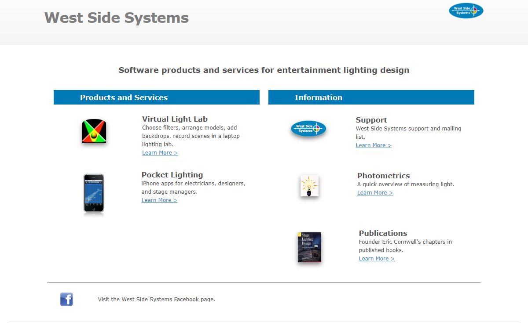Open the Stage Lighting Design book cover
528x325 pixels.
click(309, 247)
